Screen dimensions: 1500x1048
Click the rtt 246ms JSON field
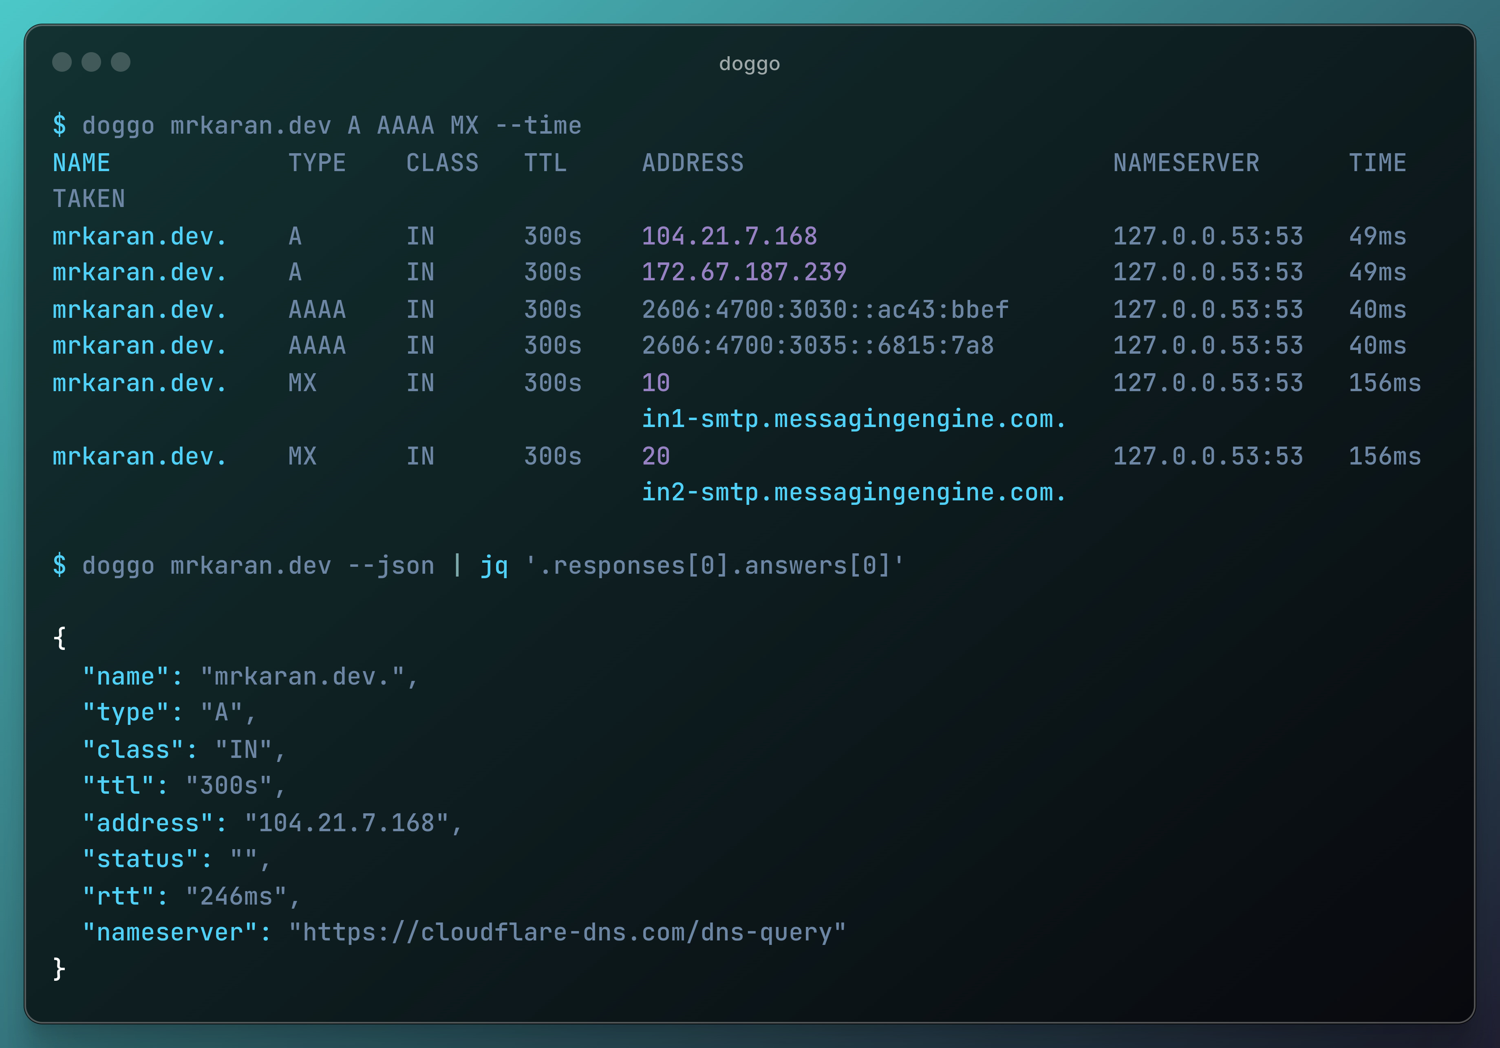190,896
